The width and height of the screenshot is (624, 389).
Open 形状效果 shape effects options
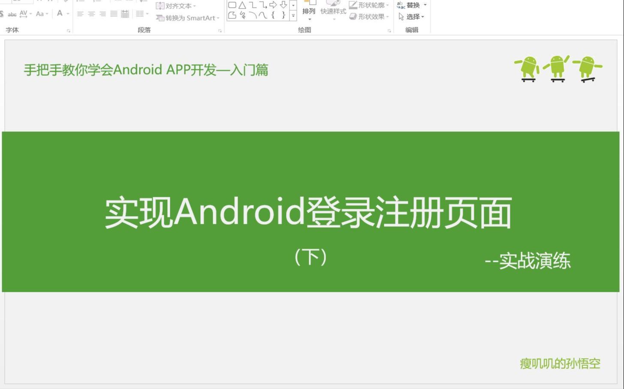click(369, 17)
